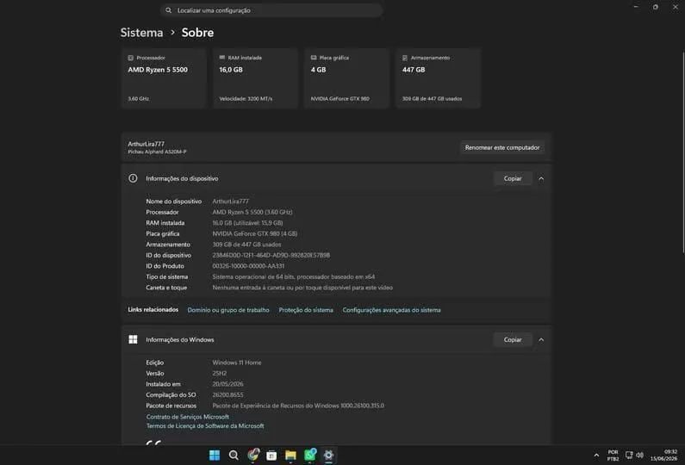Click the Settings gear taskbar icon

(x=328, y=456)
